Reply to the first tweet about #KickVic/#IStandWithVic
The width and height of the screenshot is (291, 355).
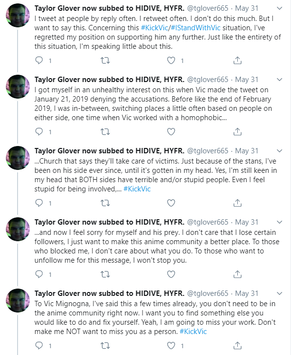coord(39,60)
